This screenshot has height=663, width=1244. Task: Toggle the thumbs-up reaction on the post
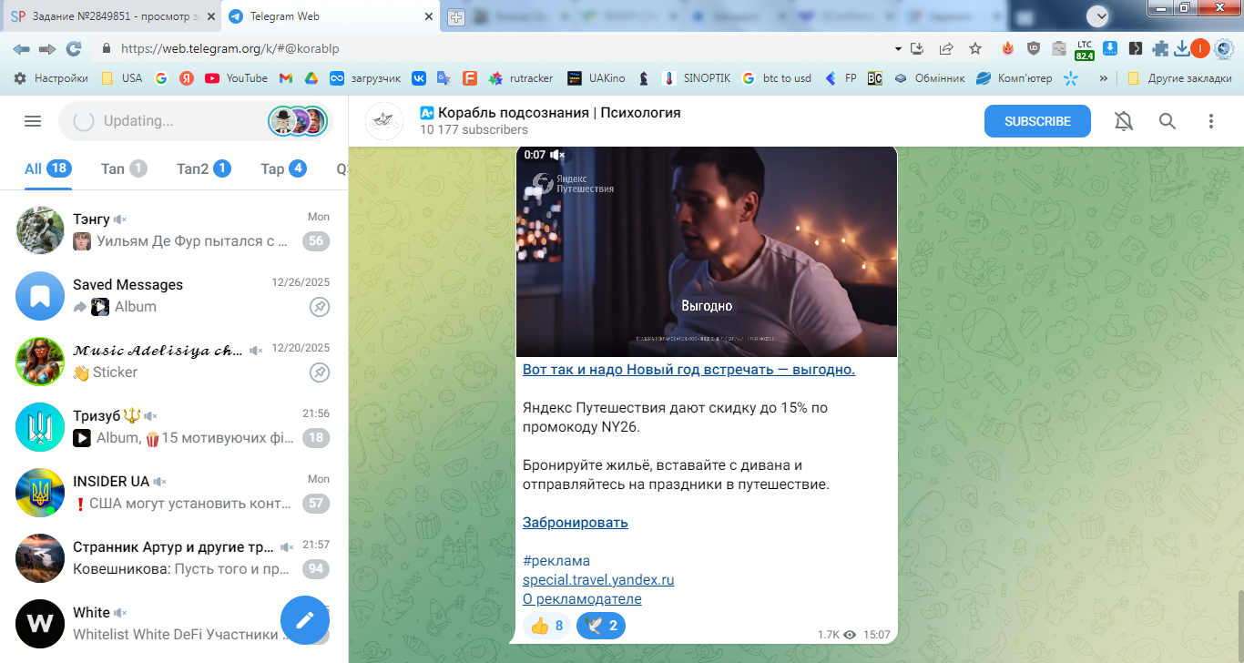(546, 626)
